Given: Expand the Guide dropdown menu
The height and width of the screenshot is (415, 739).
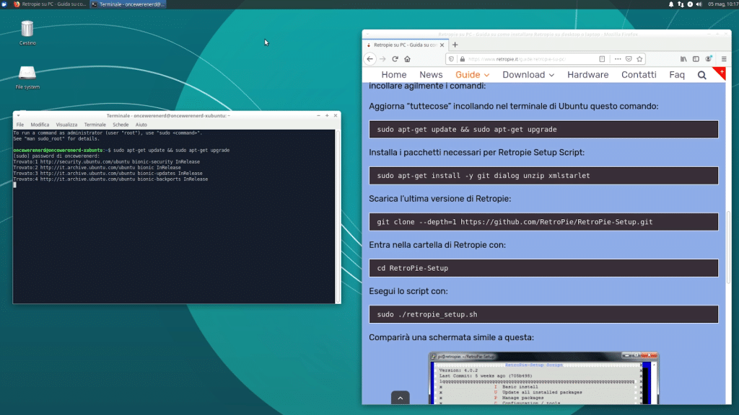Looking at the screenshot, I should coord(472,75).
